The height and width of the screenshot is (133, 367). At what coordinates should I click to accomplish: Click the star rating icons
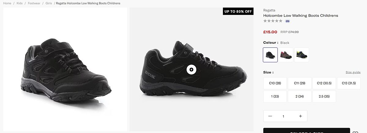273,21
